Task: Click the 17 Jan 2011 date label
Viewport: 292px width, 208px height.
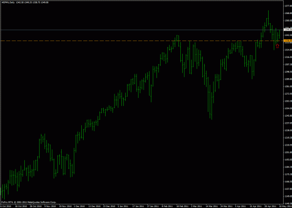Action: coord(137,206)
